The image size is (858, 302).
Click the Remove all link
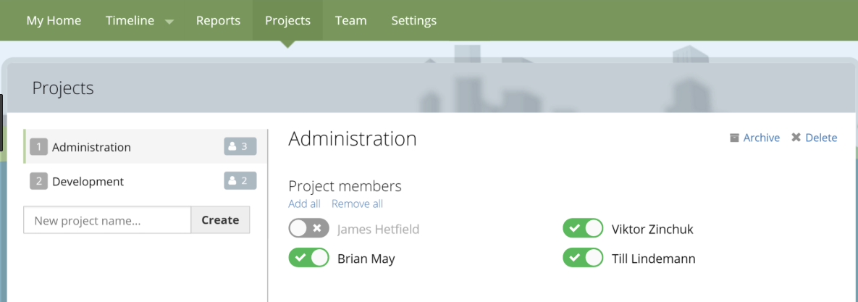pyautogui.click(x=357, y=204)
